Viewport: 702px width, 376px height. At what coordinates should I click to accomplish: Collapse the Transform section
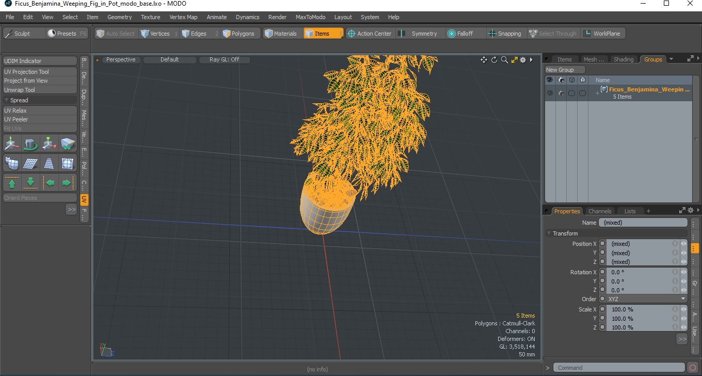click(x=549, y=233)
